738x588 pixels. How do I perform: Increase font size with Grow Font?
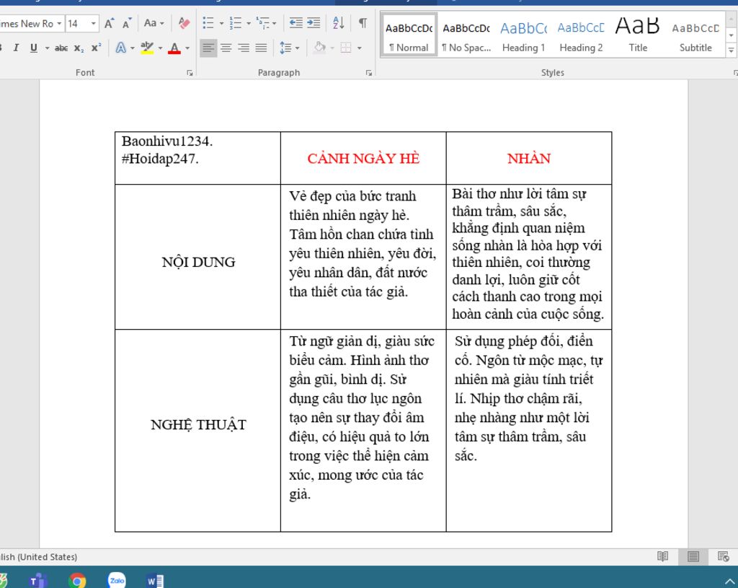click(109, 23)
